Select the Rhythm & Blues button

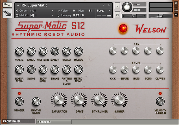tap(67, 69)
